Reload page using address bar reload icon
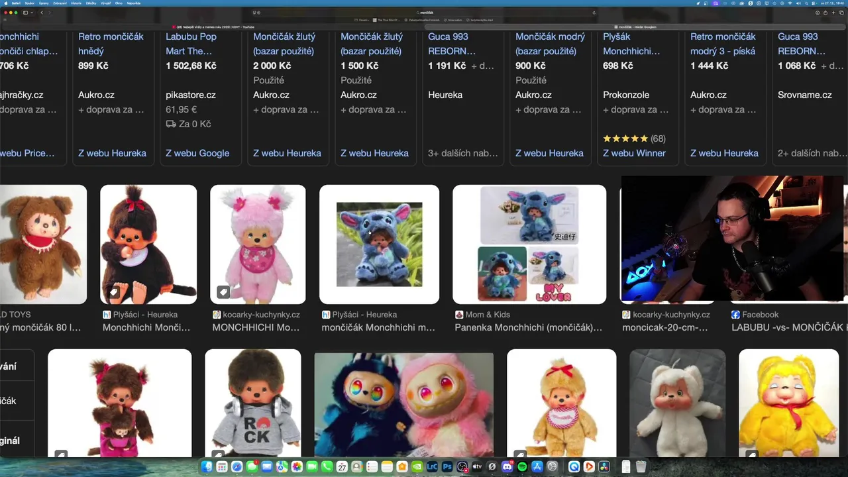Screen dimensions: 848x477 tap(594, 13)
